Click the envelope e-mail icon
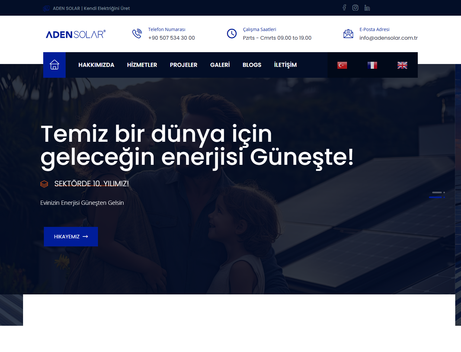 348,33
